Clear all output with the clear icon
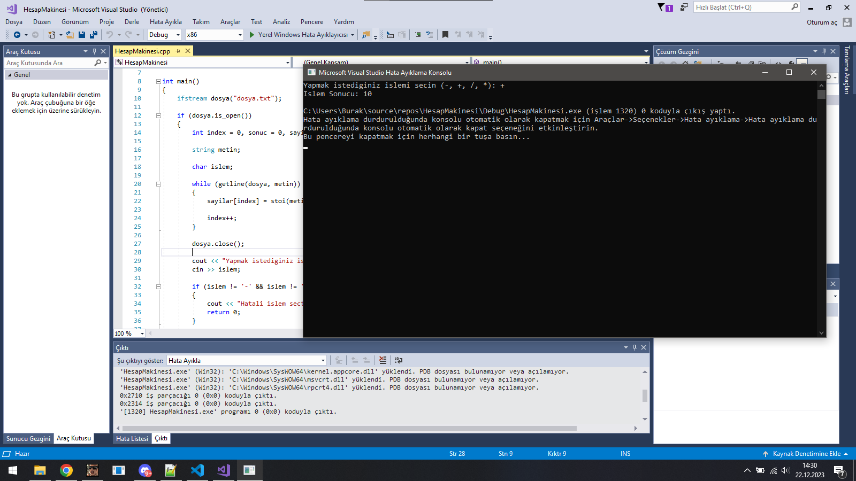The height and width of the screenshot is (481, 856). click(383, 360)
